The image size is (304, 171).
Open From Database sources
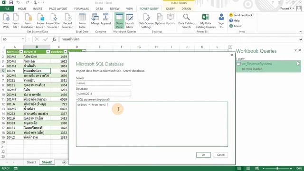[x=28, y=21]
